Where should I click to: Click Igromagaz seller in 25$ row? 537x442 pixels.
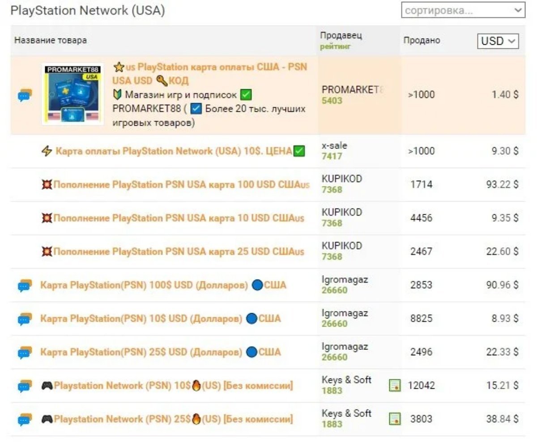[345, 347]
